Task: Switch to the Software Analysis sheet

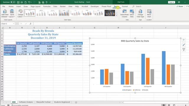Action: click(x=26, y=102)
